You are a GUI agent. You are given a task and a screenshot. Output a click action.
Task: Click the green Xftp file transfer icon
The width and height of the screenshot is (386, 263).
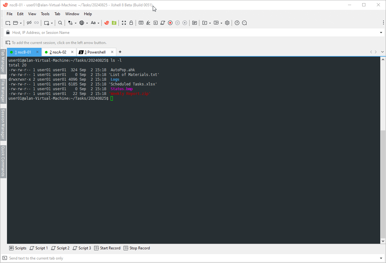[114, 23]
